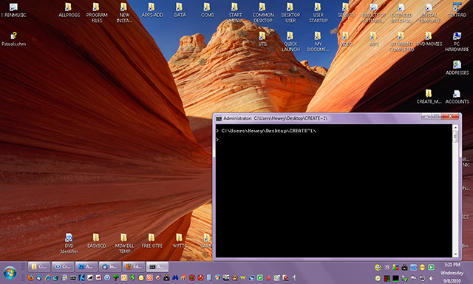
Task: Click the yellow smiley tray icon
Action: click(x=378, y=267)
